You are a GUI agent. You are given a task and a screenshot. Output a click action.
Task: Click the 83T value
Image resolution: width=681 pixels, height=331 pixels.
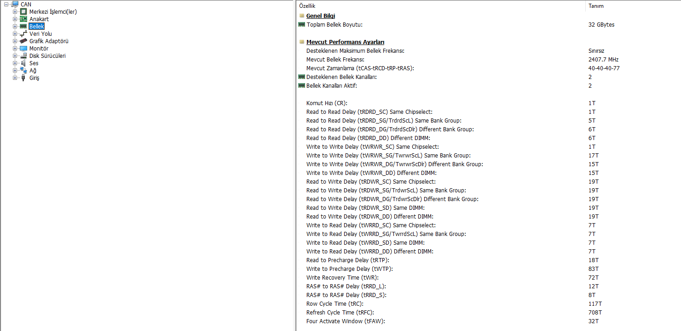594,269
